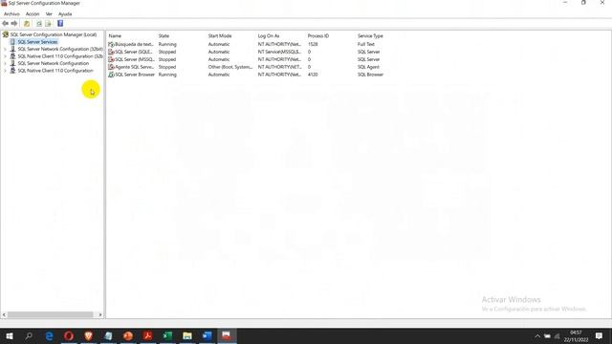The image size is (612, 344).
Task: Click the SQL Server Services tree icon
Action: pos(12,42)
